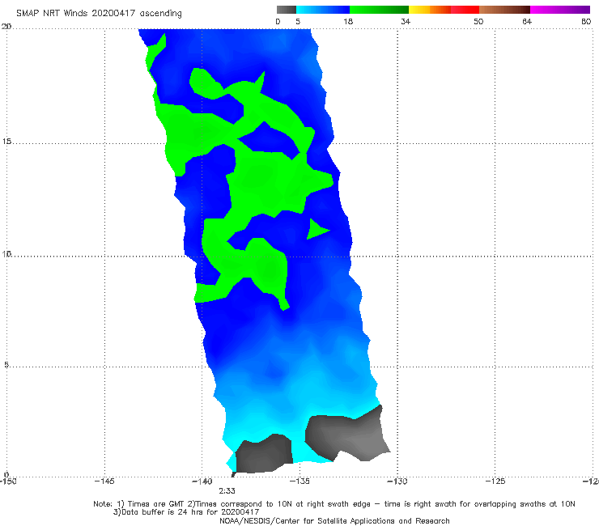Click the swath time stamp "2:33"

tap(227, 491)
